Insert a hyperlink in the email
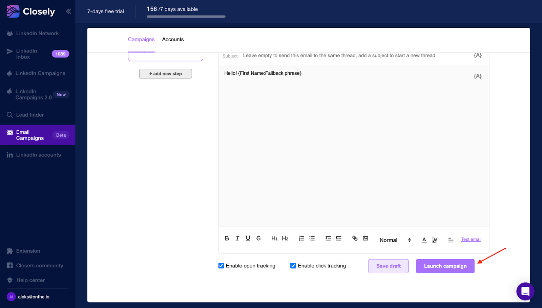This screenshot has height=308, width=542. pyautogui.click(x=355, y=238)
